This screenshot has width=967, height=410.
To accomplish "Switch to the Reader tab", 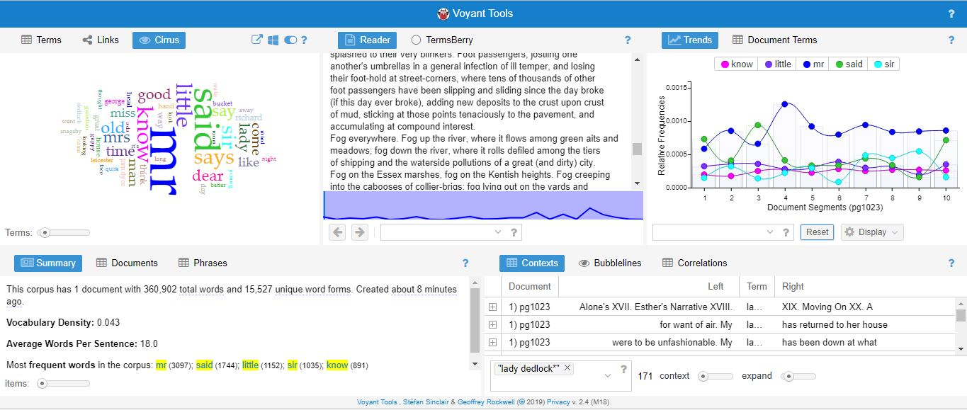I will (x=367, y=40).
